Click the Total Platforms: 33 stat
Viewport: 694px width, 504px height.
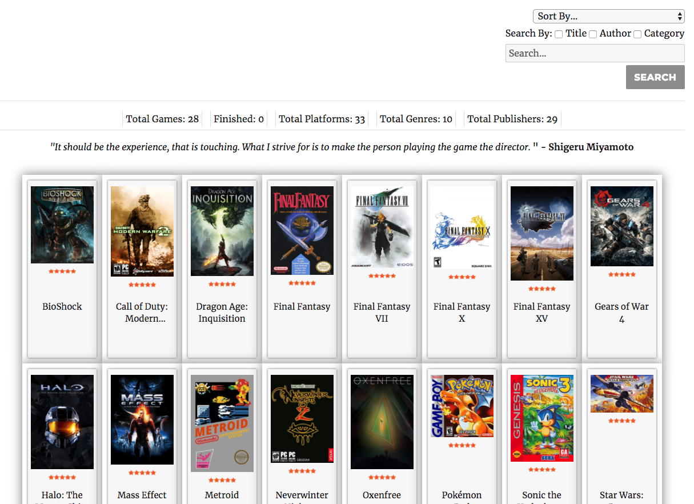(x=322, y=119)
